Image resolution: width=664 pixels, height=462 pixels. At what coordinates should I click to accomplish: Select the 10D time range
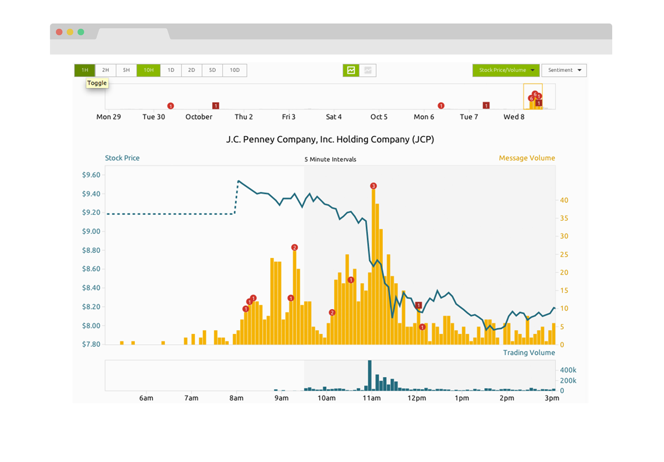point(235,70)
